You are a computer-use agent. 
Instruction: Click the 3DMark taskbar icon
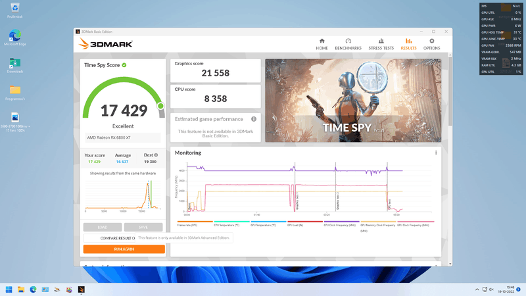coord(81,289)
